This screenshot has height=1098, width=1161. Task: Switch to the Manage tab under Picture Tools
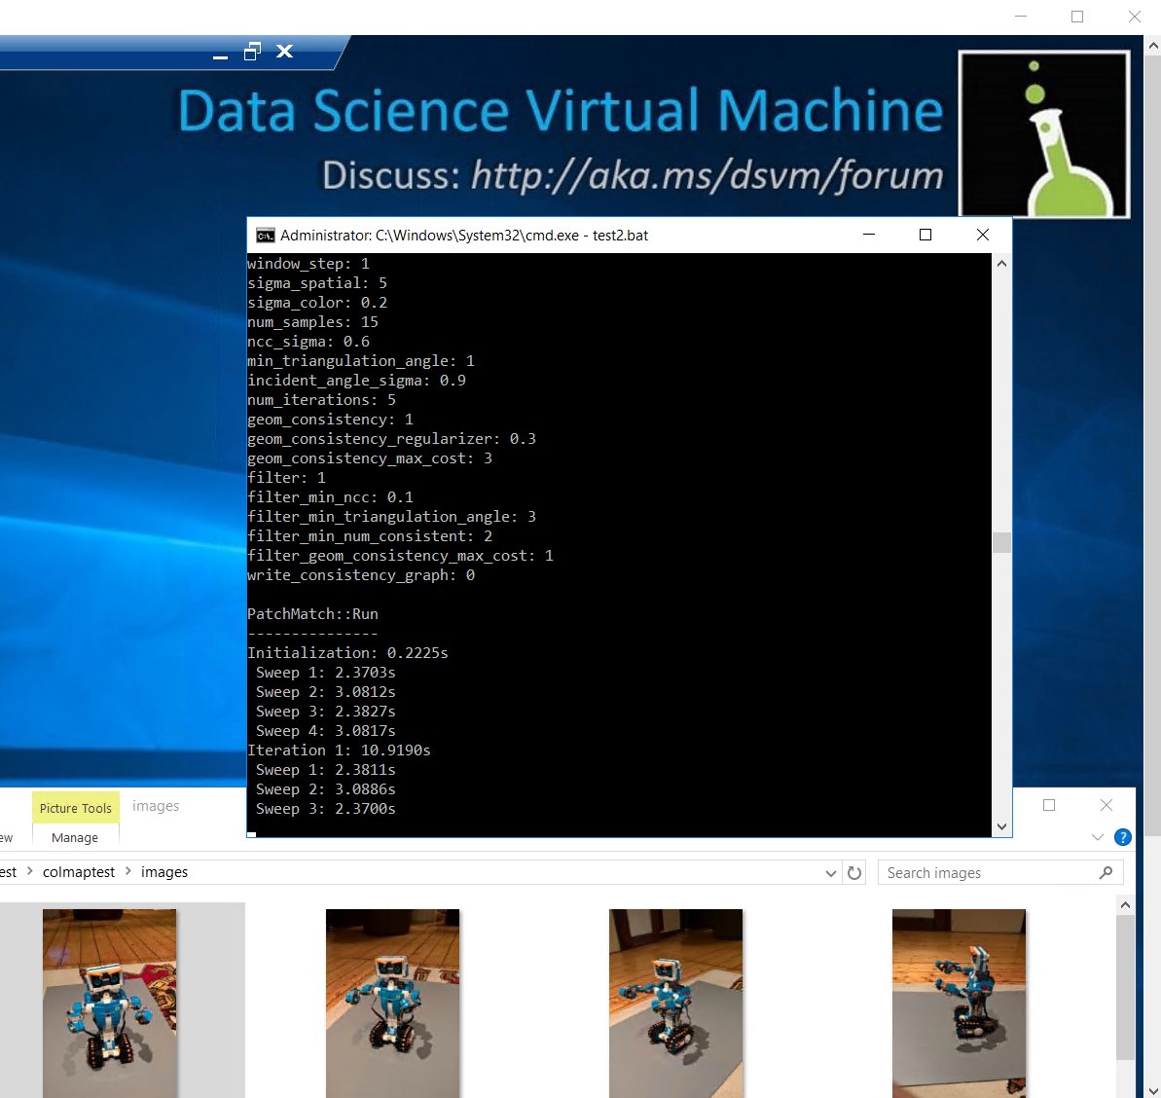click(x=74, y=837)
